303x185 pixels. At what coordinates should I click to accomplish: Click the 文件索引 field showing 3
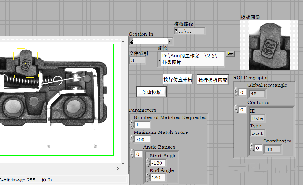(137, 60)
